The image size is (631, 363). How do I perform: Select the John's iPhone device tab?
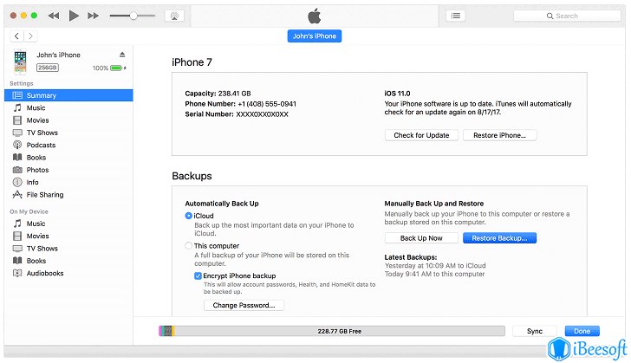[315, 36]
